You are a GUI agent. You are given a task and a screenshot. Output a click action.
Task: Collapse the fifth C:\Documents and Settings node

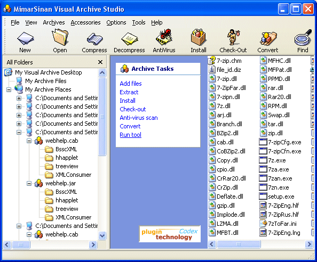[19, 132]
